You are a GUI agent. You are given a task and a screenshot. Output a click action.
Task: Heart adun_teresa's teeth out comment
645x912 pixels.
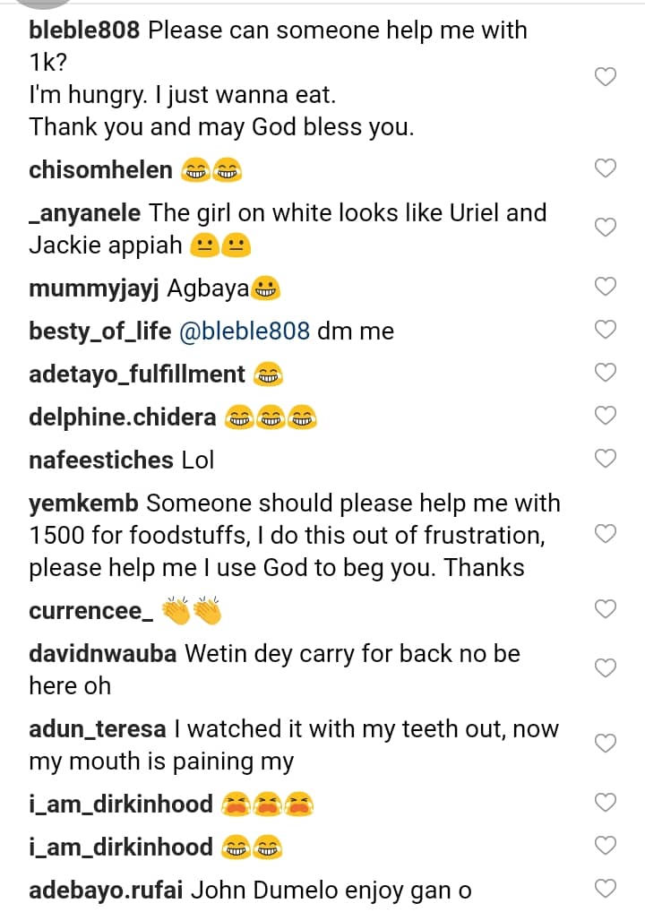click(606, 744)
